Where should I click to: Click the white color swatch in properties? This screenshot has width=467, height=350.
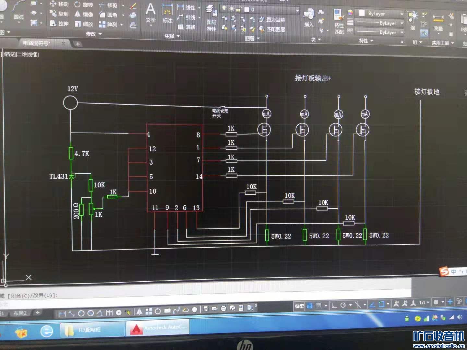coord(361,13)
